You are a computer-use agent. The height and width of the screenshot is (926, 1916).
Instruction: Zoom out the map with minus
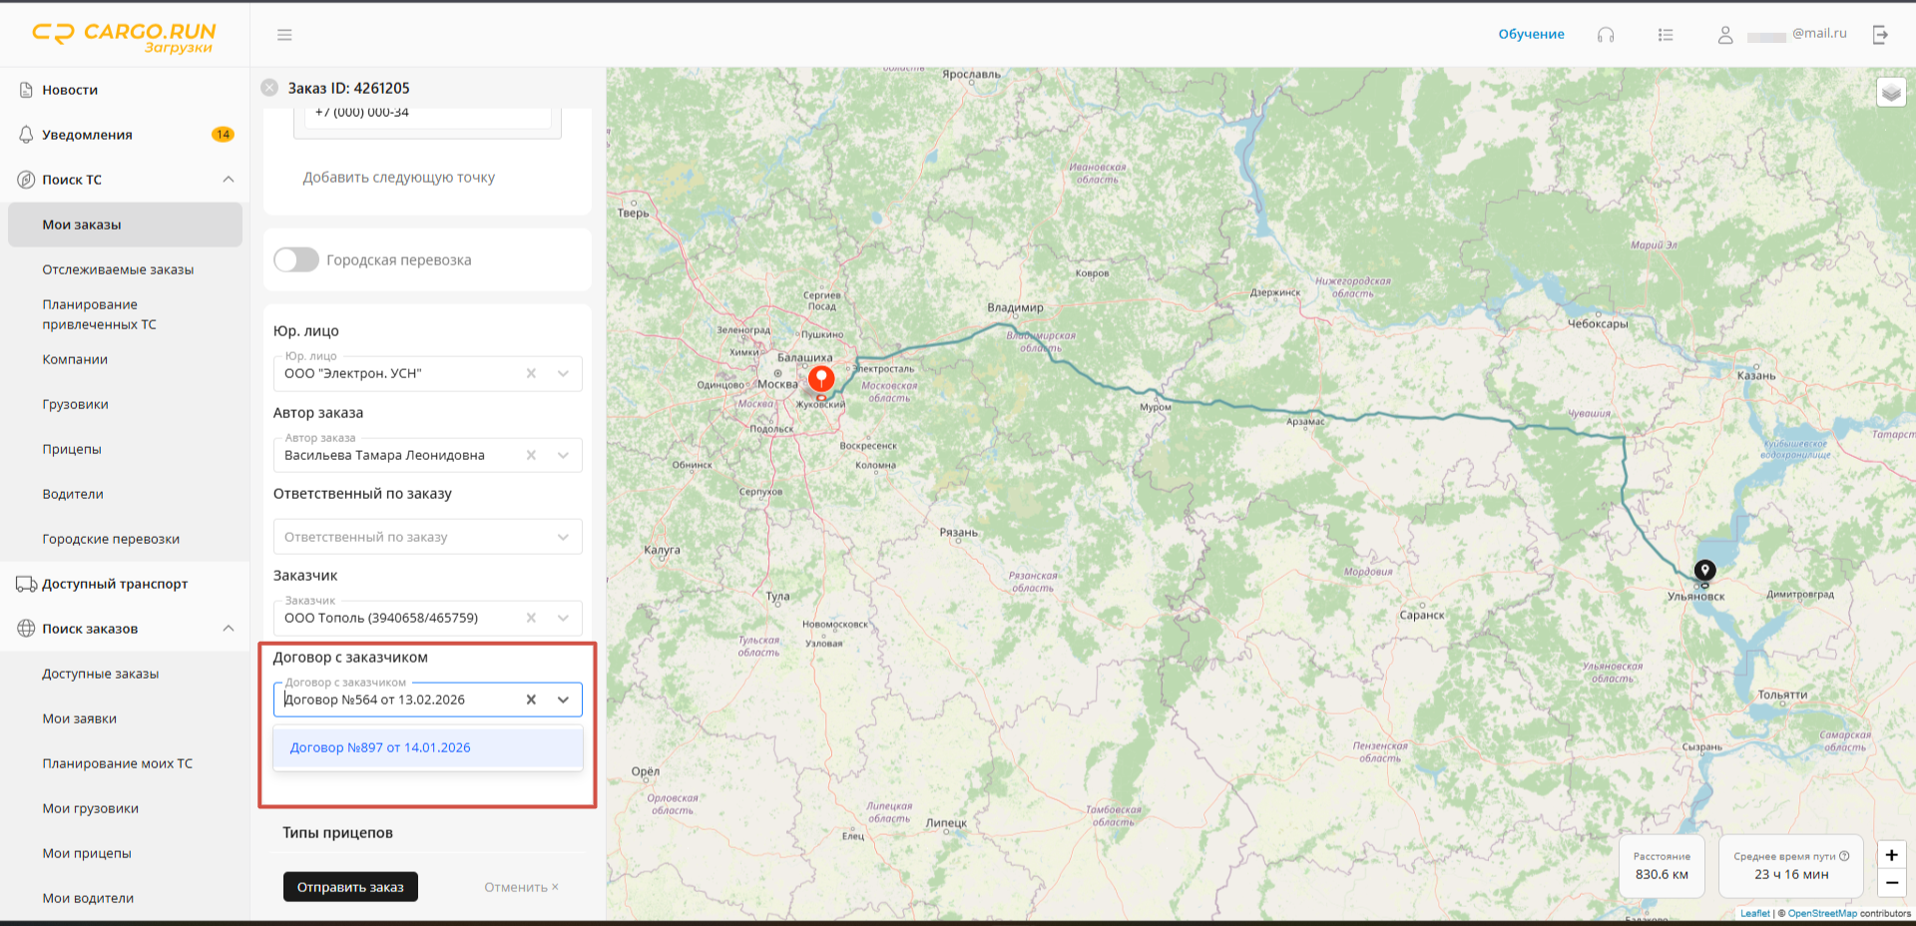click(x=1891, y=882)
